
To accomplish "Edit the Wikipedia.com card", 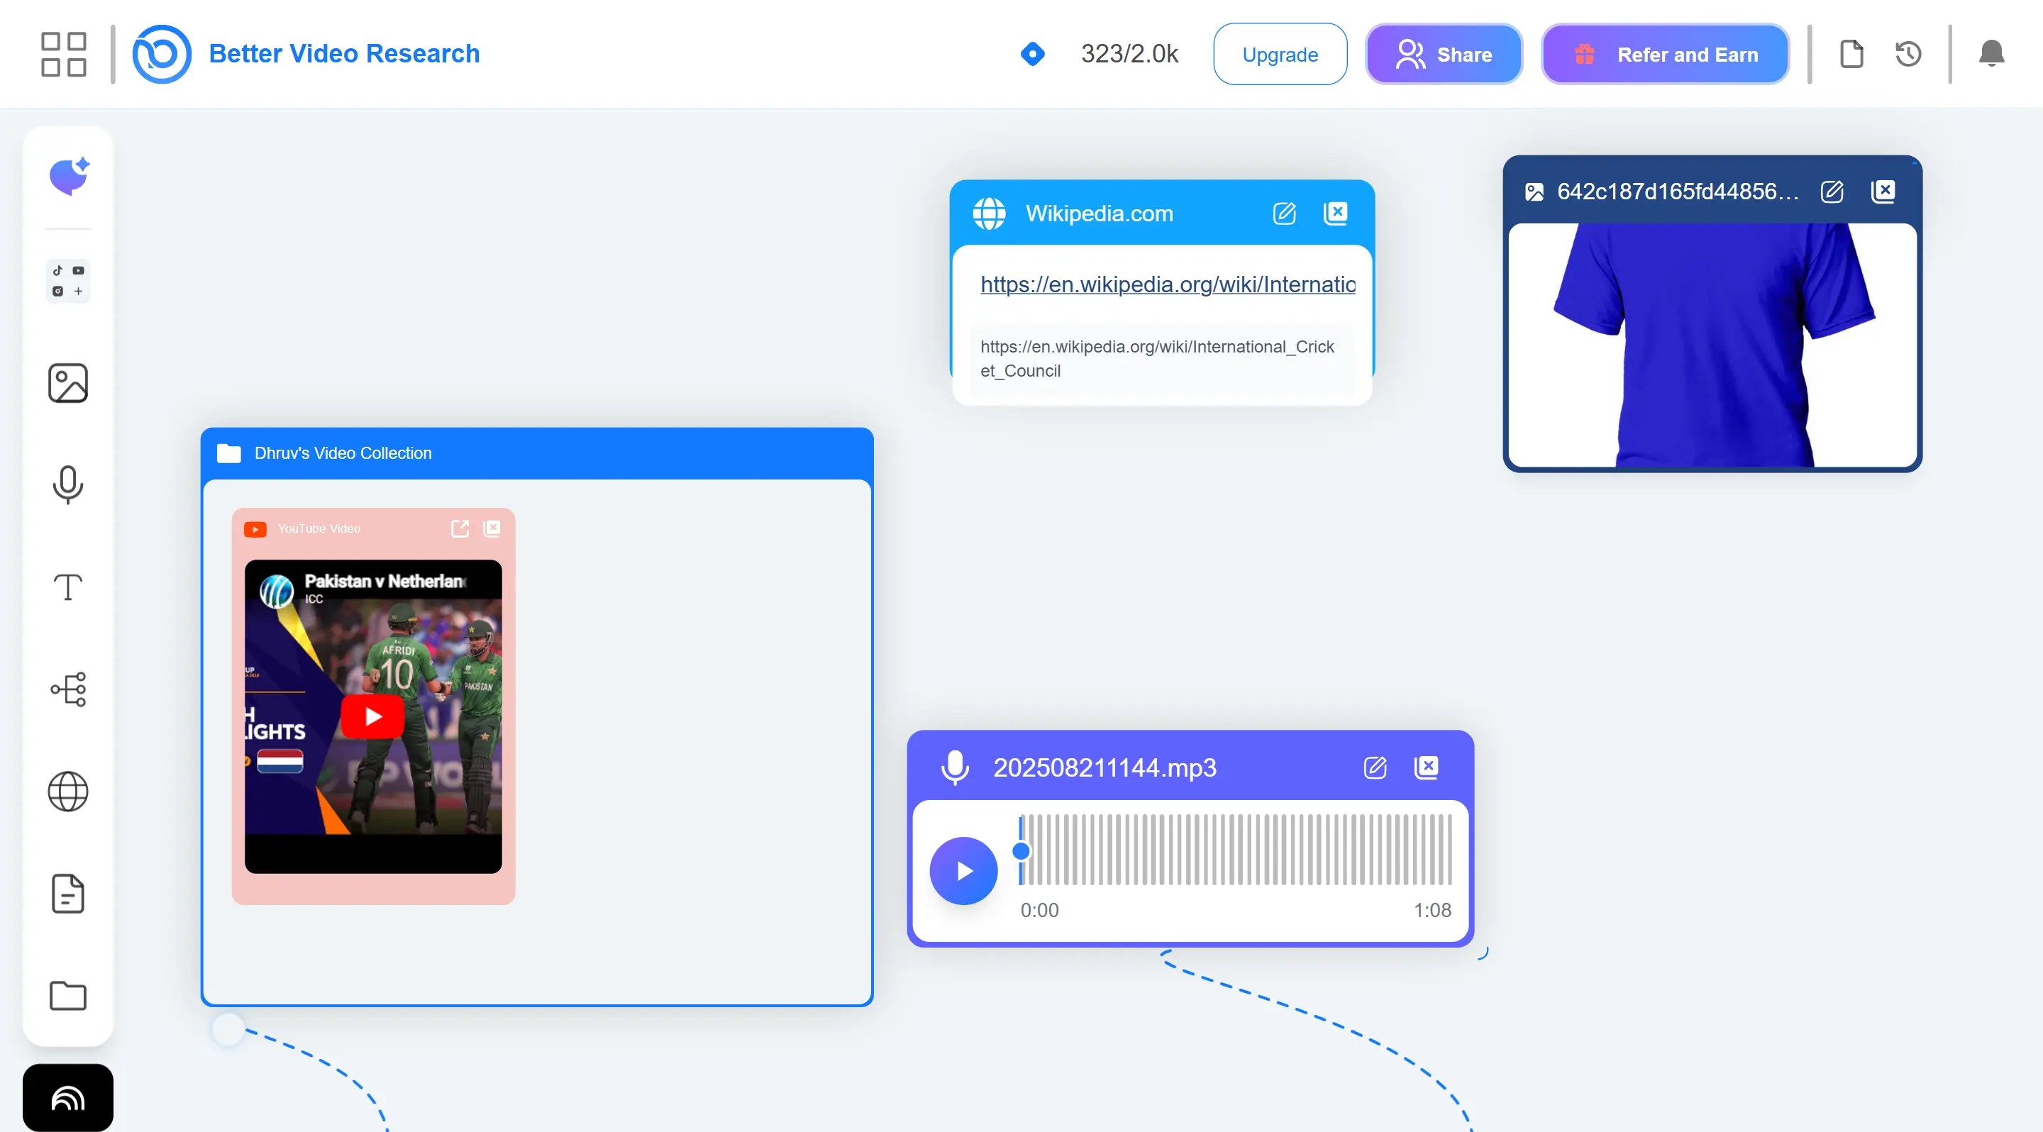I will 1285,213.
